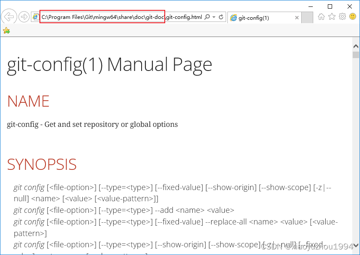Viewport: 360px width, 255px height.
Task: Open the address bar autocomplete dropdown arrow
Action: pyautogui.click(x=215, y=17)
